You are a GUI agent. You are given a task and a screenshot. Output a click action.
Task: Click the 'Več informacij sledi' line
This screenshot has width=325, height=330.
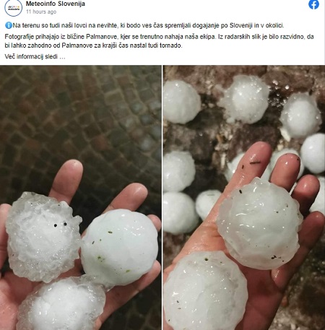click(x=35, y=56)
